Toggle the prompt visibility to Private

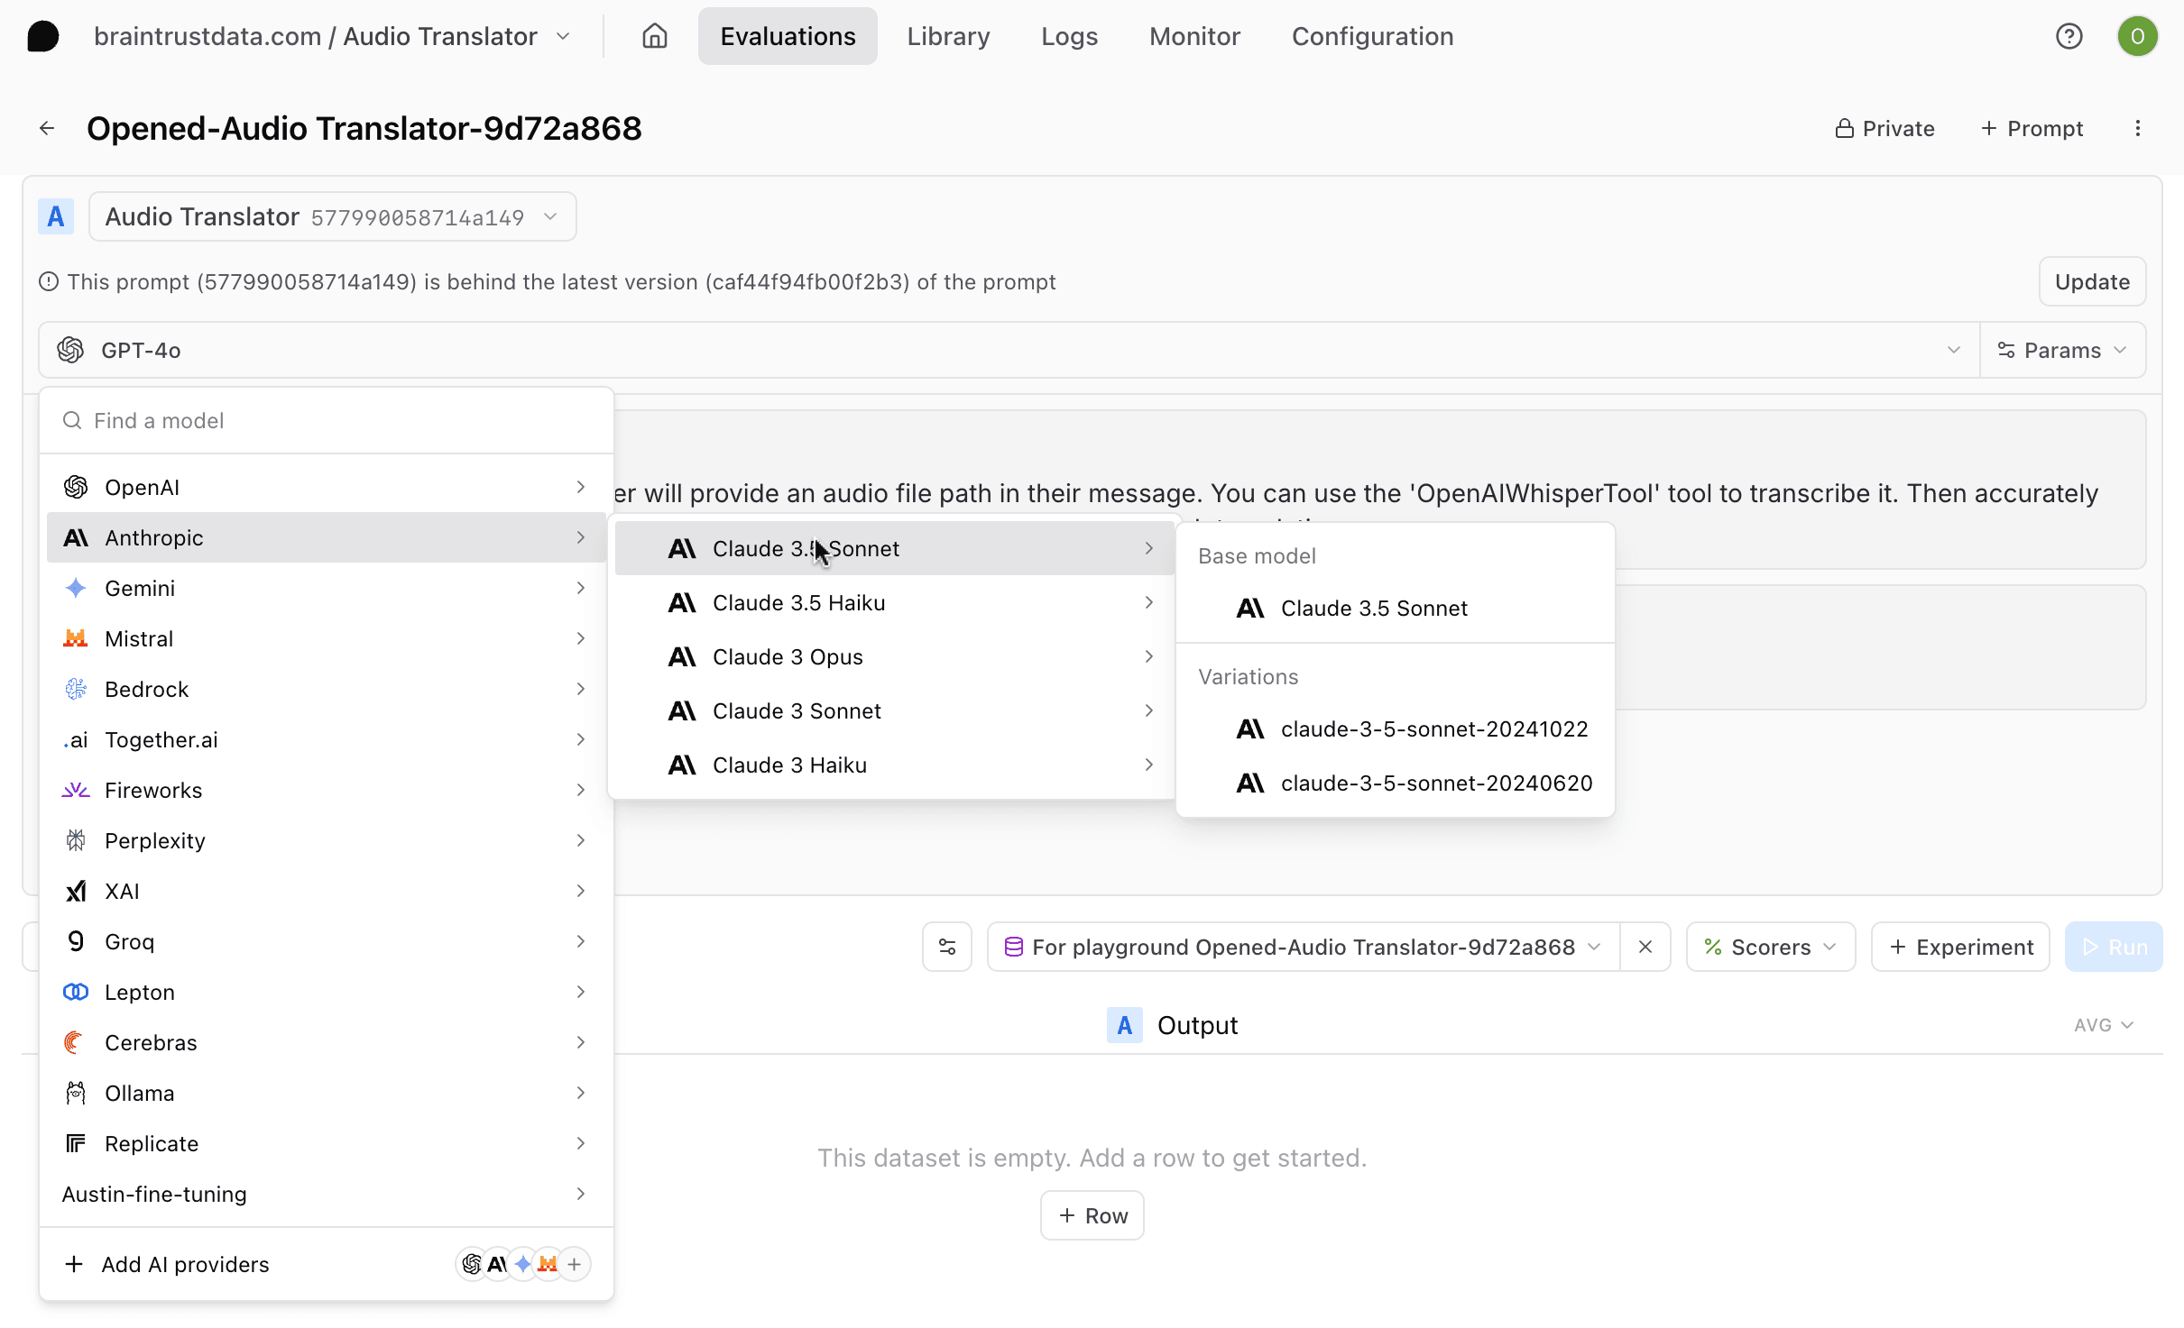pos(1885,128)
